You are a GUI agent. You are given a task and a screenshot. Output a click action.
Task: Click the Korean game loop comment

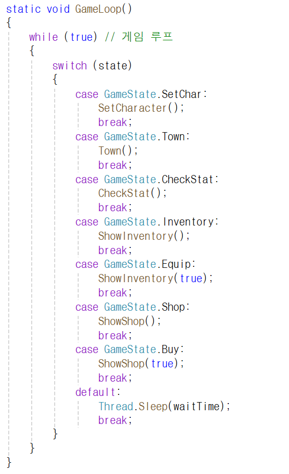pyautogui.click(x=138, y=37)
